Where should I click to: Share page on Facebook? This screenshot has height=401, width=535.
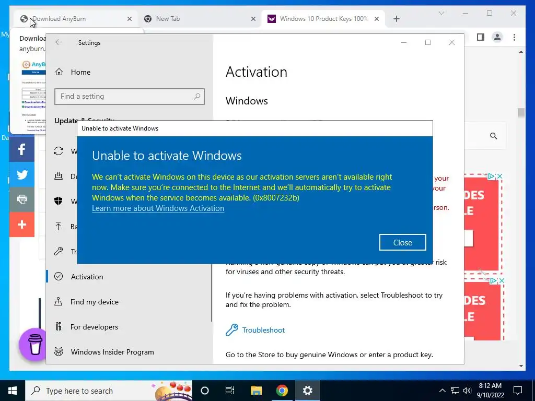(x=22, y=149)
